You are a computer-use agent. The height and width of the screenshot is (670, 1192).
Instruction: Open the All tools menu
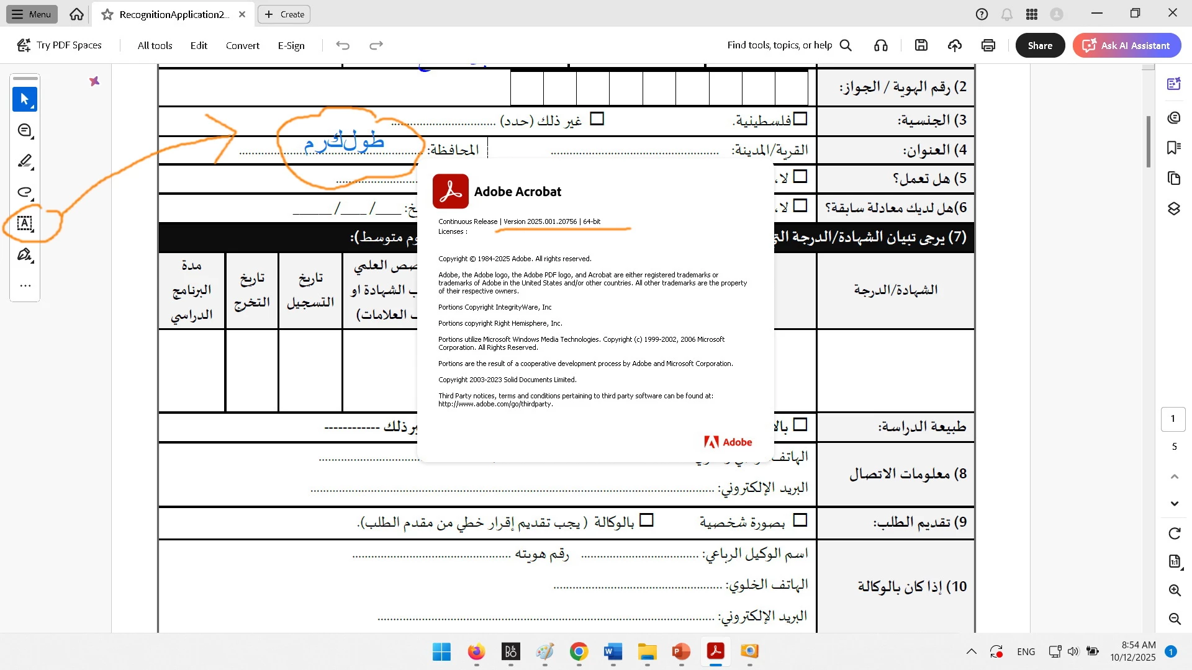[x=155, y=45]
